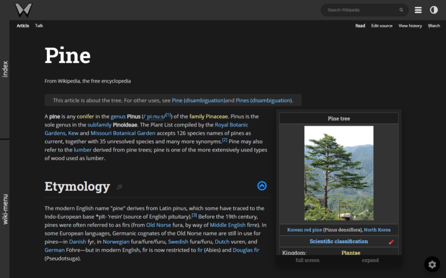Select the Read tab
Screen dimensions: 446x278
point(360,26)
